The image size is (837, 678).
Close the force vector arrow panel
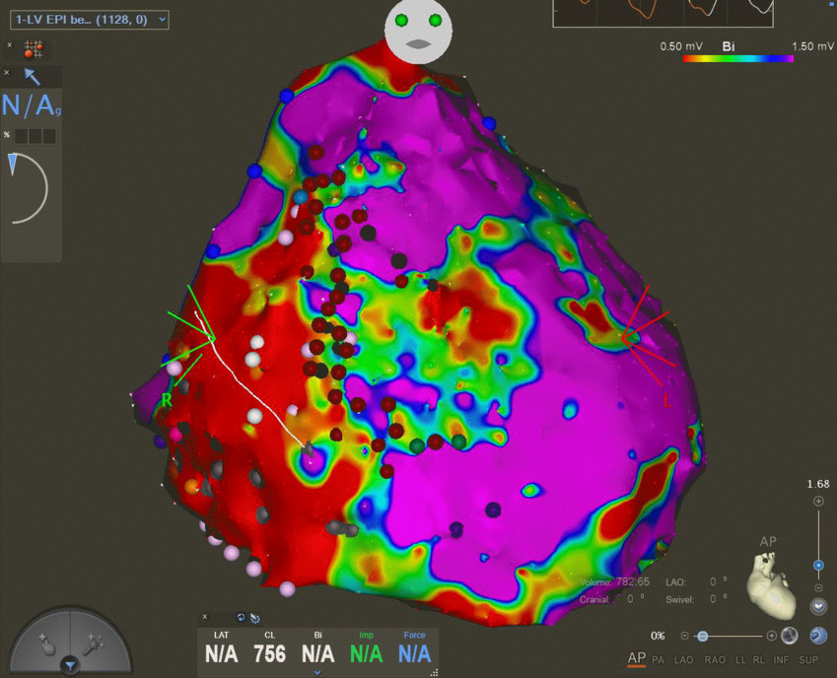(6, 73)
